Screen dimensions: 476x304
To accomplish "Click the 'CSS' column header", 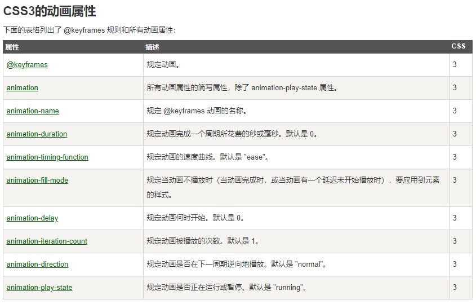I will [x=459, y=46].
